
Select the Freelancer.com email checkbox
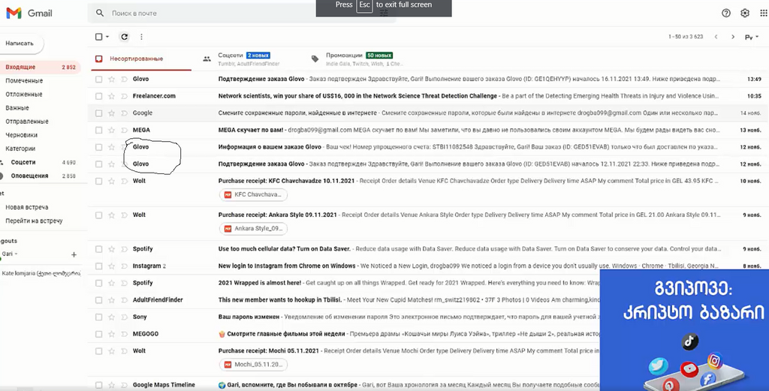[x=98, y=96]
